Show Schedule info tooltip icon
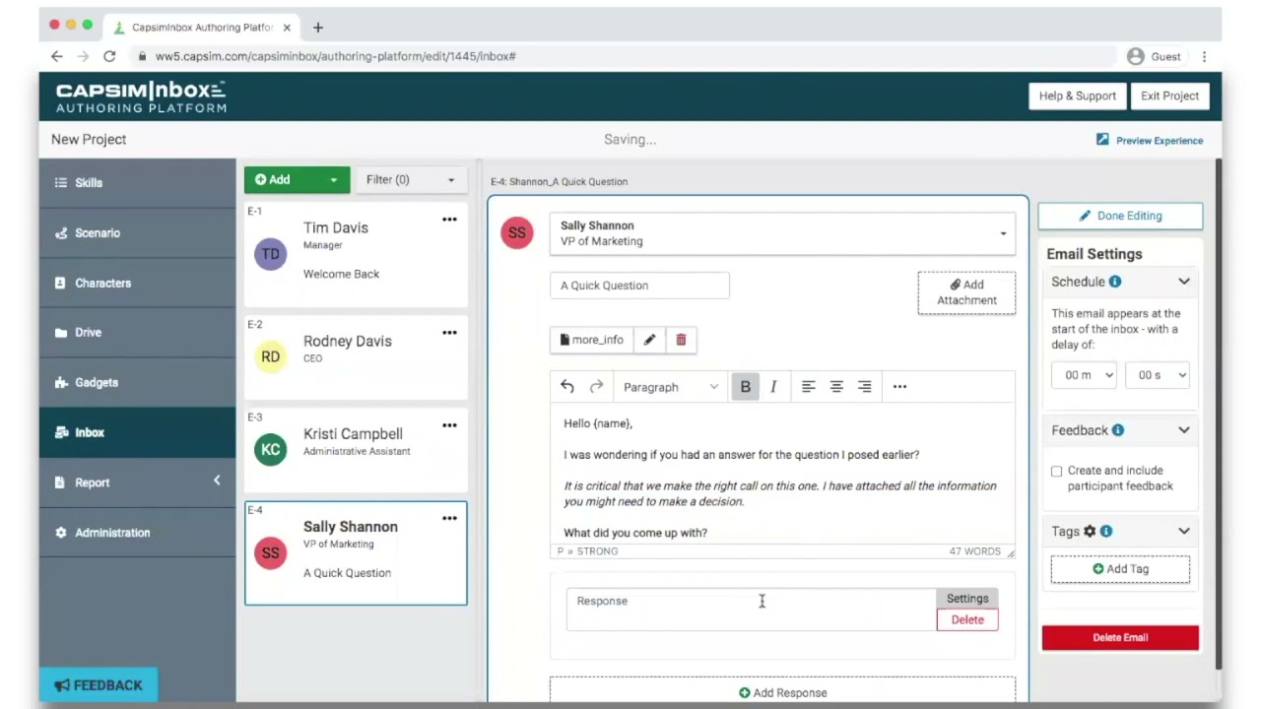Image resolution: width=1261 pixels, height=709 pixels. point(1115,282)
